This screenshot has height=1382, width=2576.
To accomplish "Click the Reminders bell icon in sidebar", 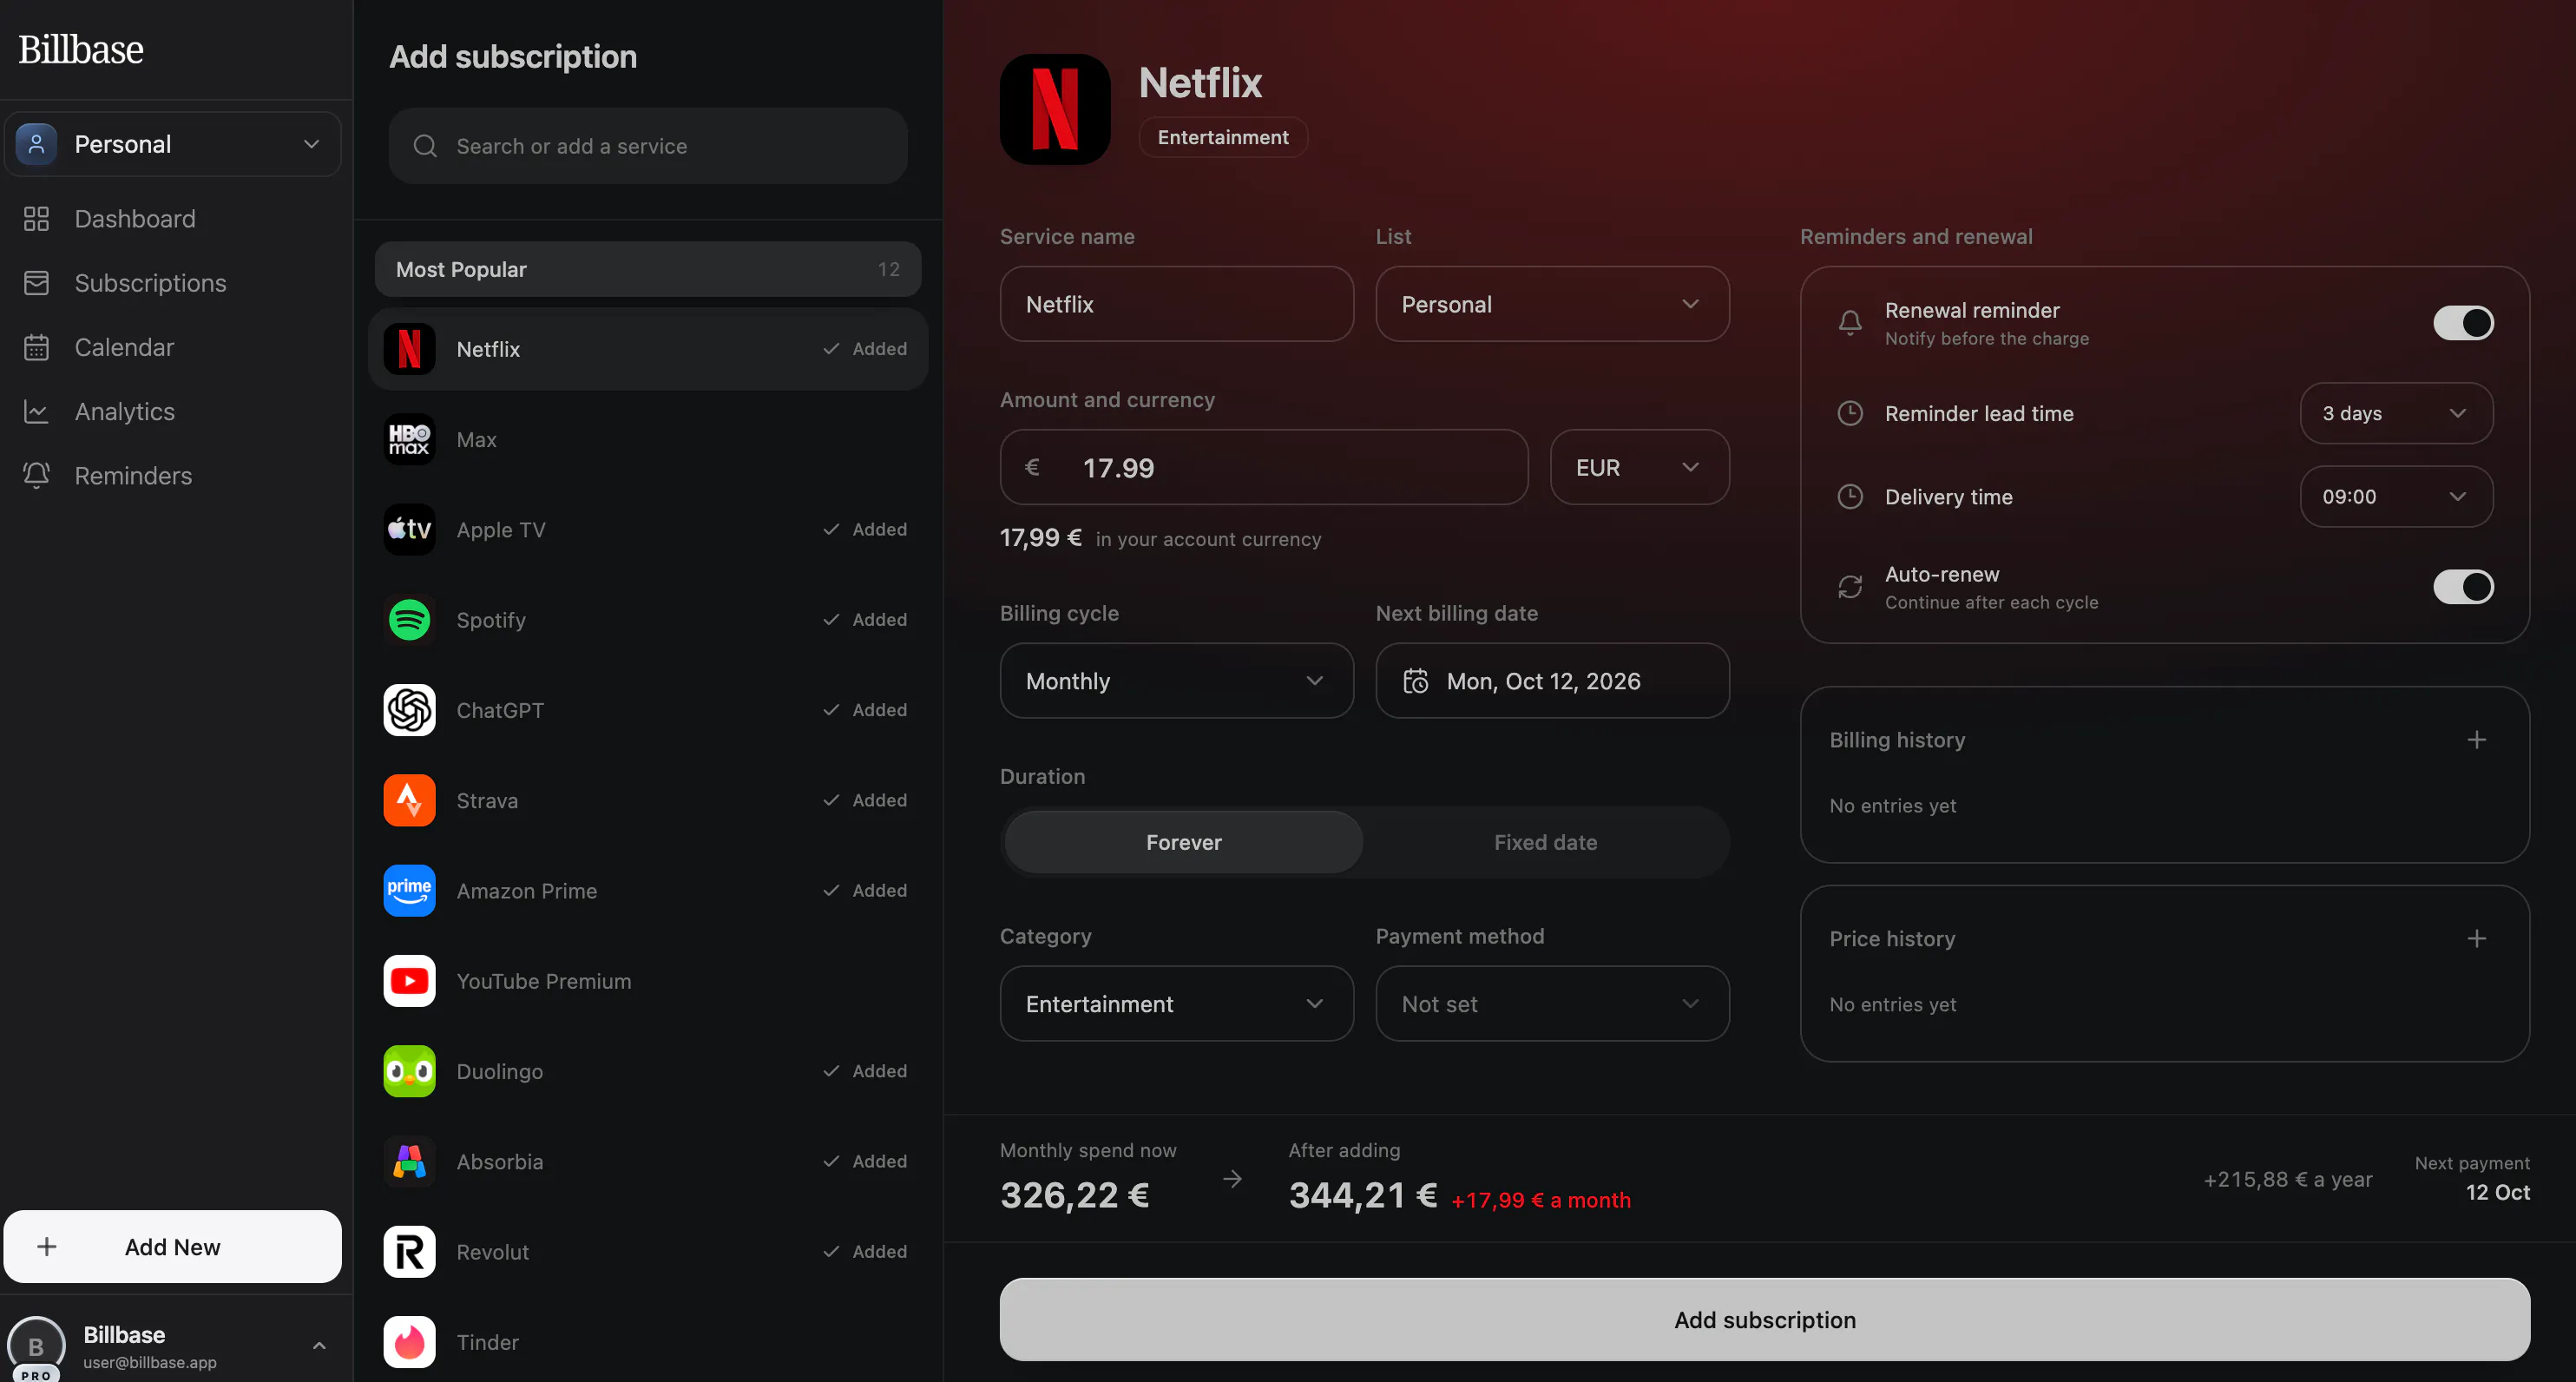I will [36, 475].
